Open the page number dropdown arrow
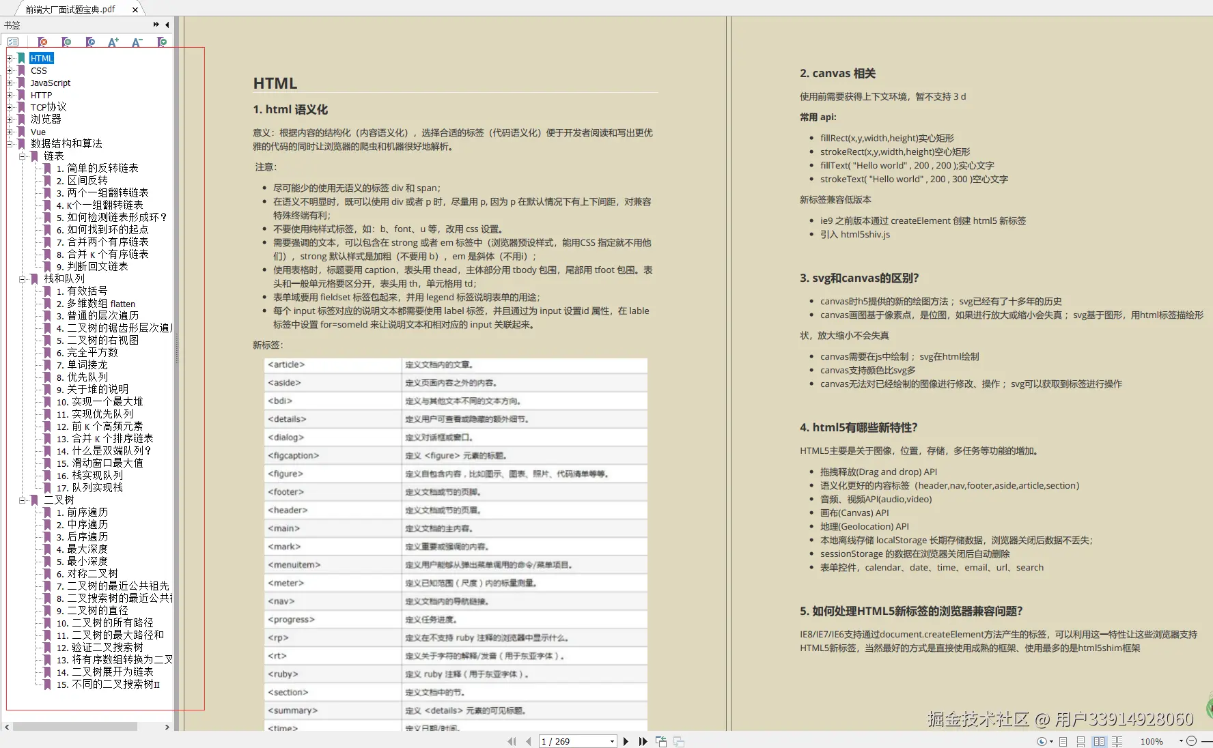 point(612,741)
